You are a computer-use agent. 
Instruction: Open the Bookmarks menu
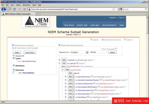tap(27, 5)
